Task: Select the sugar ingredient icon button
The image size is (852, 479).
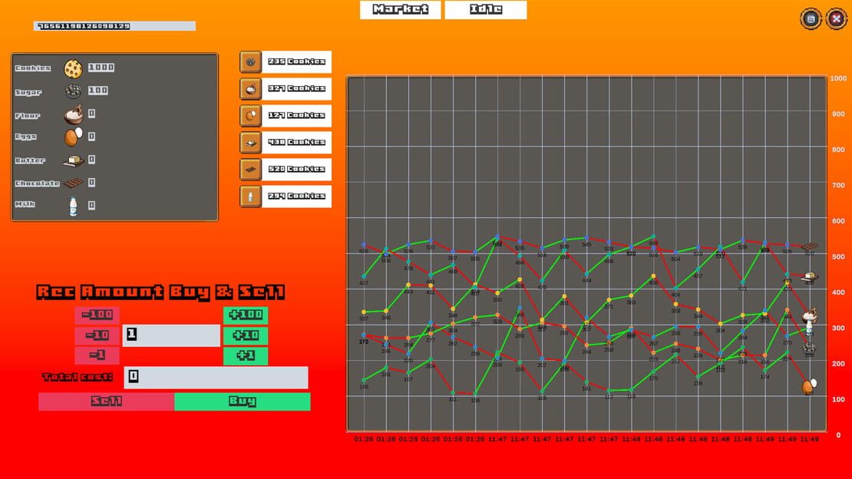Action: click(x=250, y=62)
